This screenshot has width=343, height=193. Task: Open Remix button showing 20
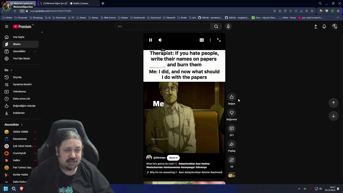[232, 160]
